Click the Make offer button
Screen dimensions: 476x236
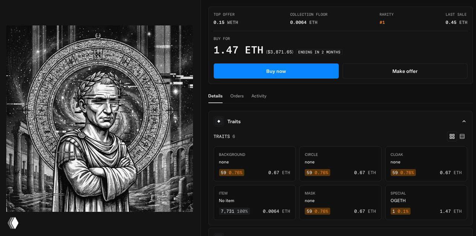(x=405, y=71)
